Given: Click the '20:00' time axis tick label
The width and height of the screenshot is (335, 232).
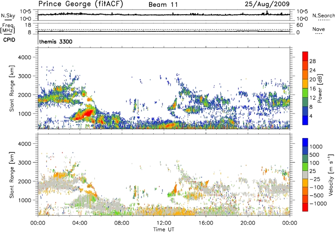Looking at the screenshot, I should click(247, 223).
